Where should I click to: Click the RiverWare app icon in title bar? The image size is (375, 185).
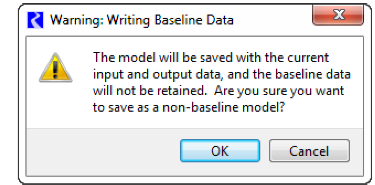click(x=36, y=20)
